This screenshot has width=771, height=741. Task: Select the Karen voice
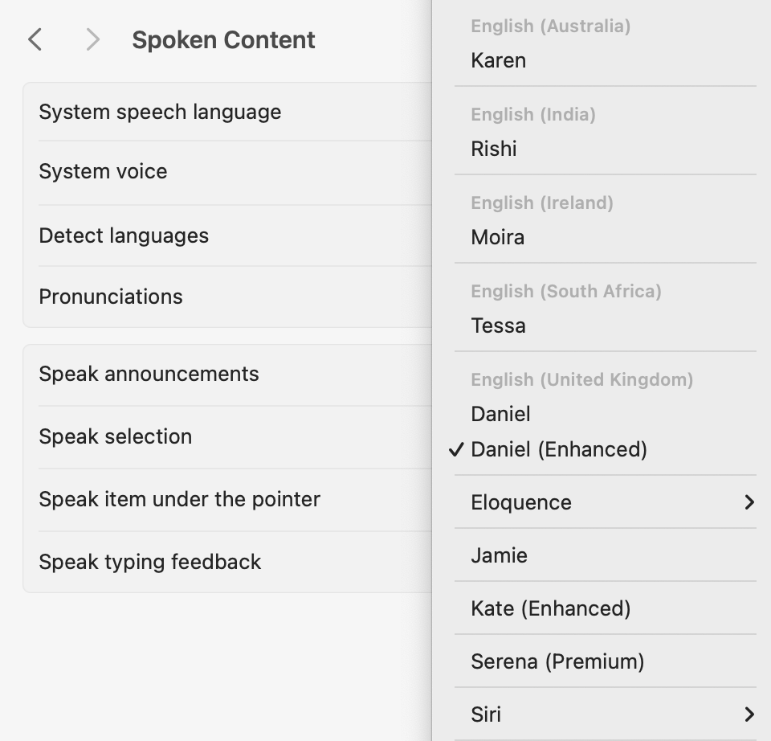[499, 60]
